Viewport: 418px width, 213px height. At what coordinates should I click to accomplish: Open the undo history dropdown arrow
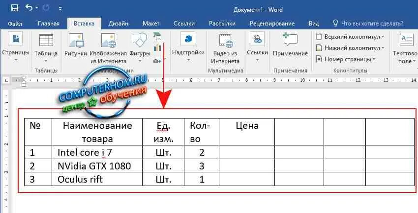[37, 8]
